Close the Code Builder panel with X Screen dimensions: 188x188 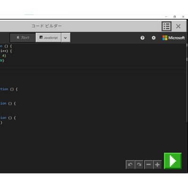pos(178,26)
